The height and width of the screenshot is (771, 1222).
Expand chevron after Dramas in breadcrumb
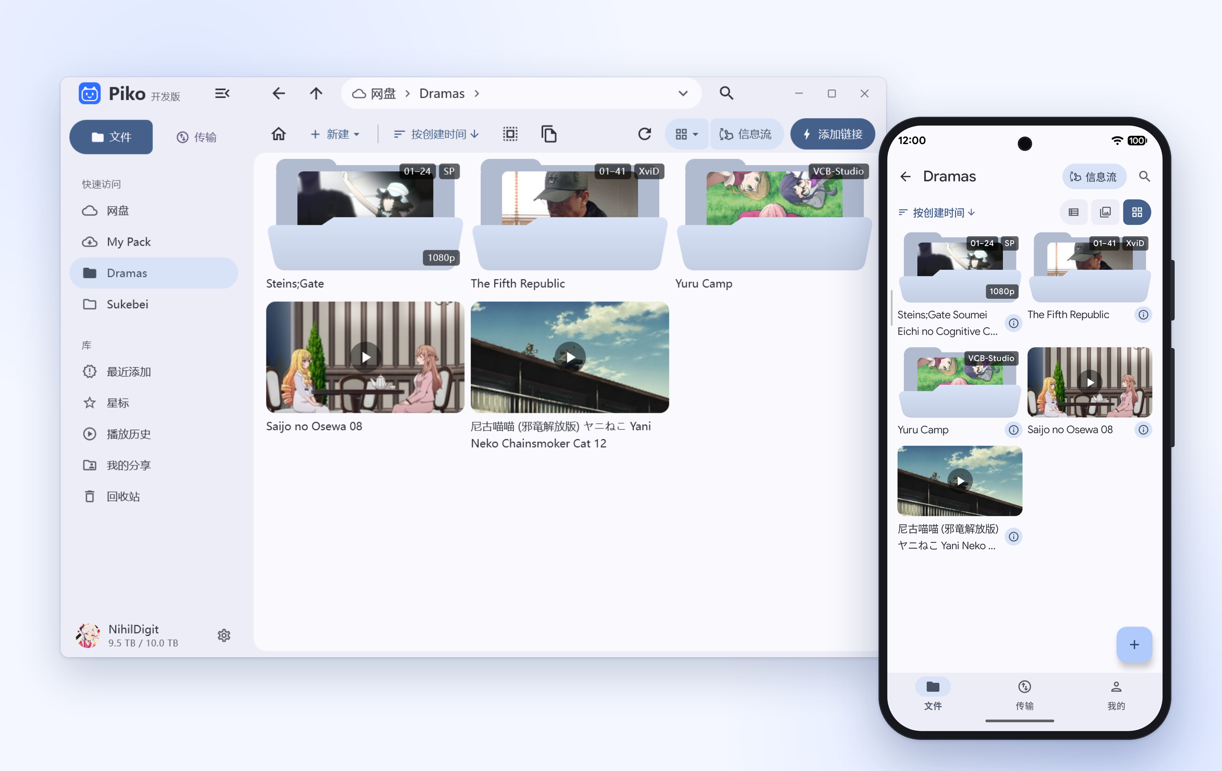click(476, 93)
